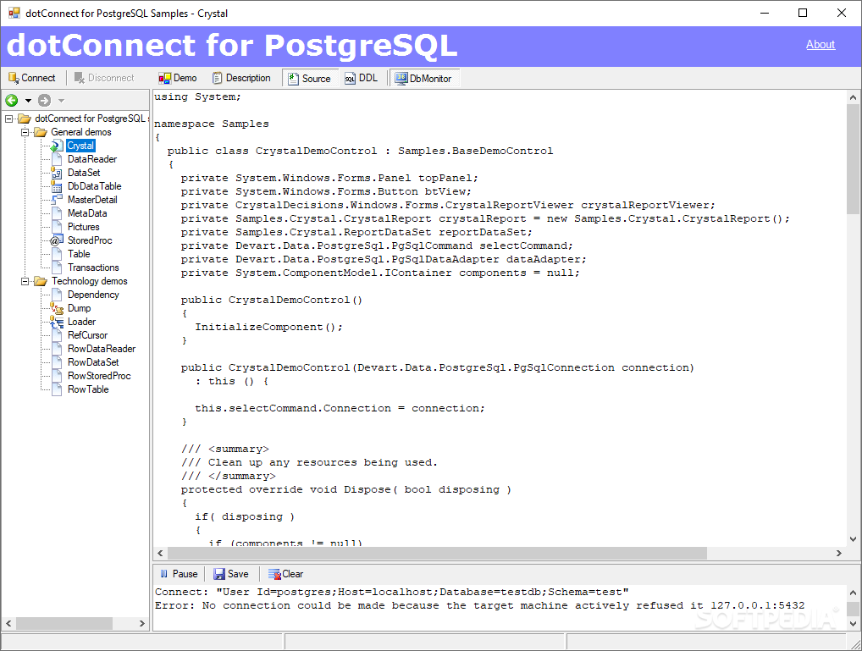Click the Pictures page icon

(x=57, y=227)
